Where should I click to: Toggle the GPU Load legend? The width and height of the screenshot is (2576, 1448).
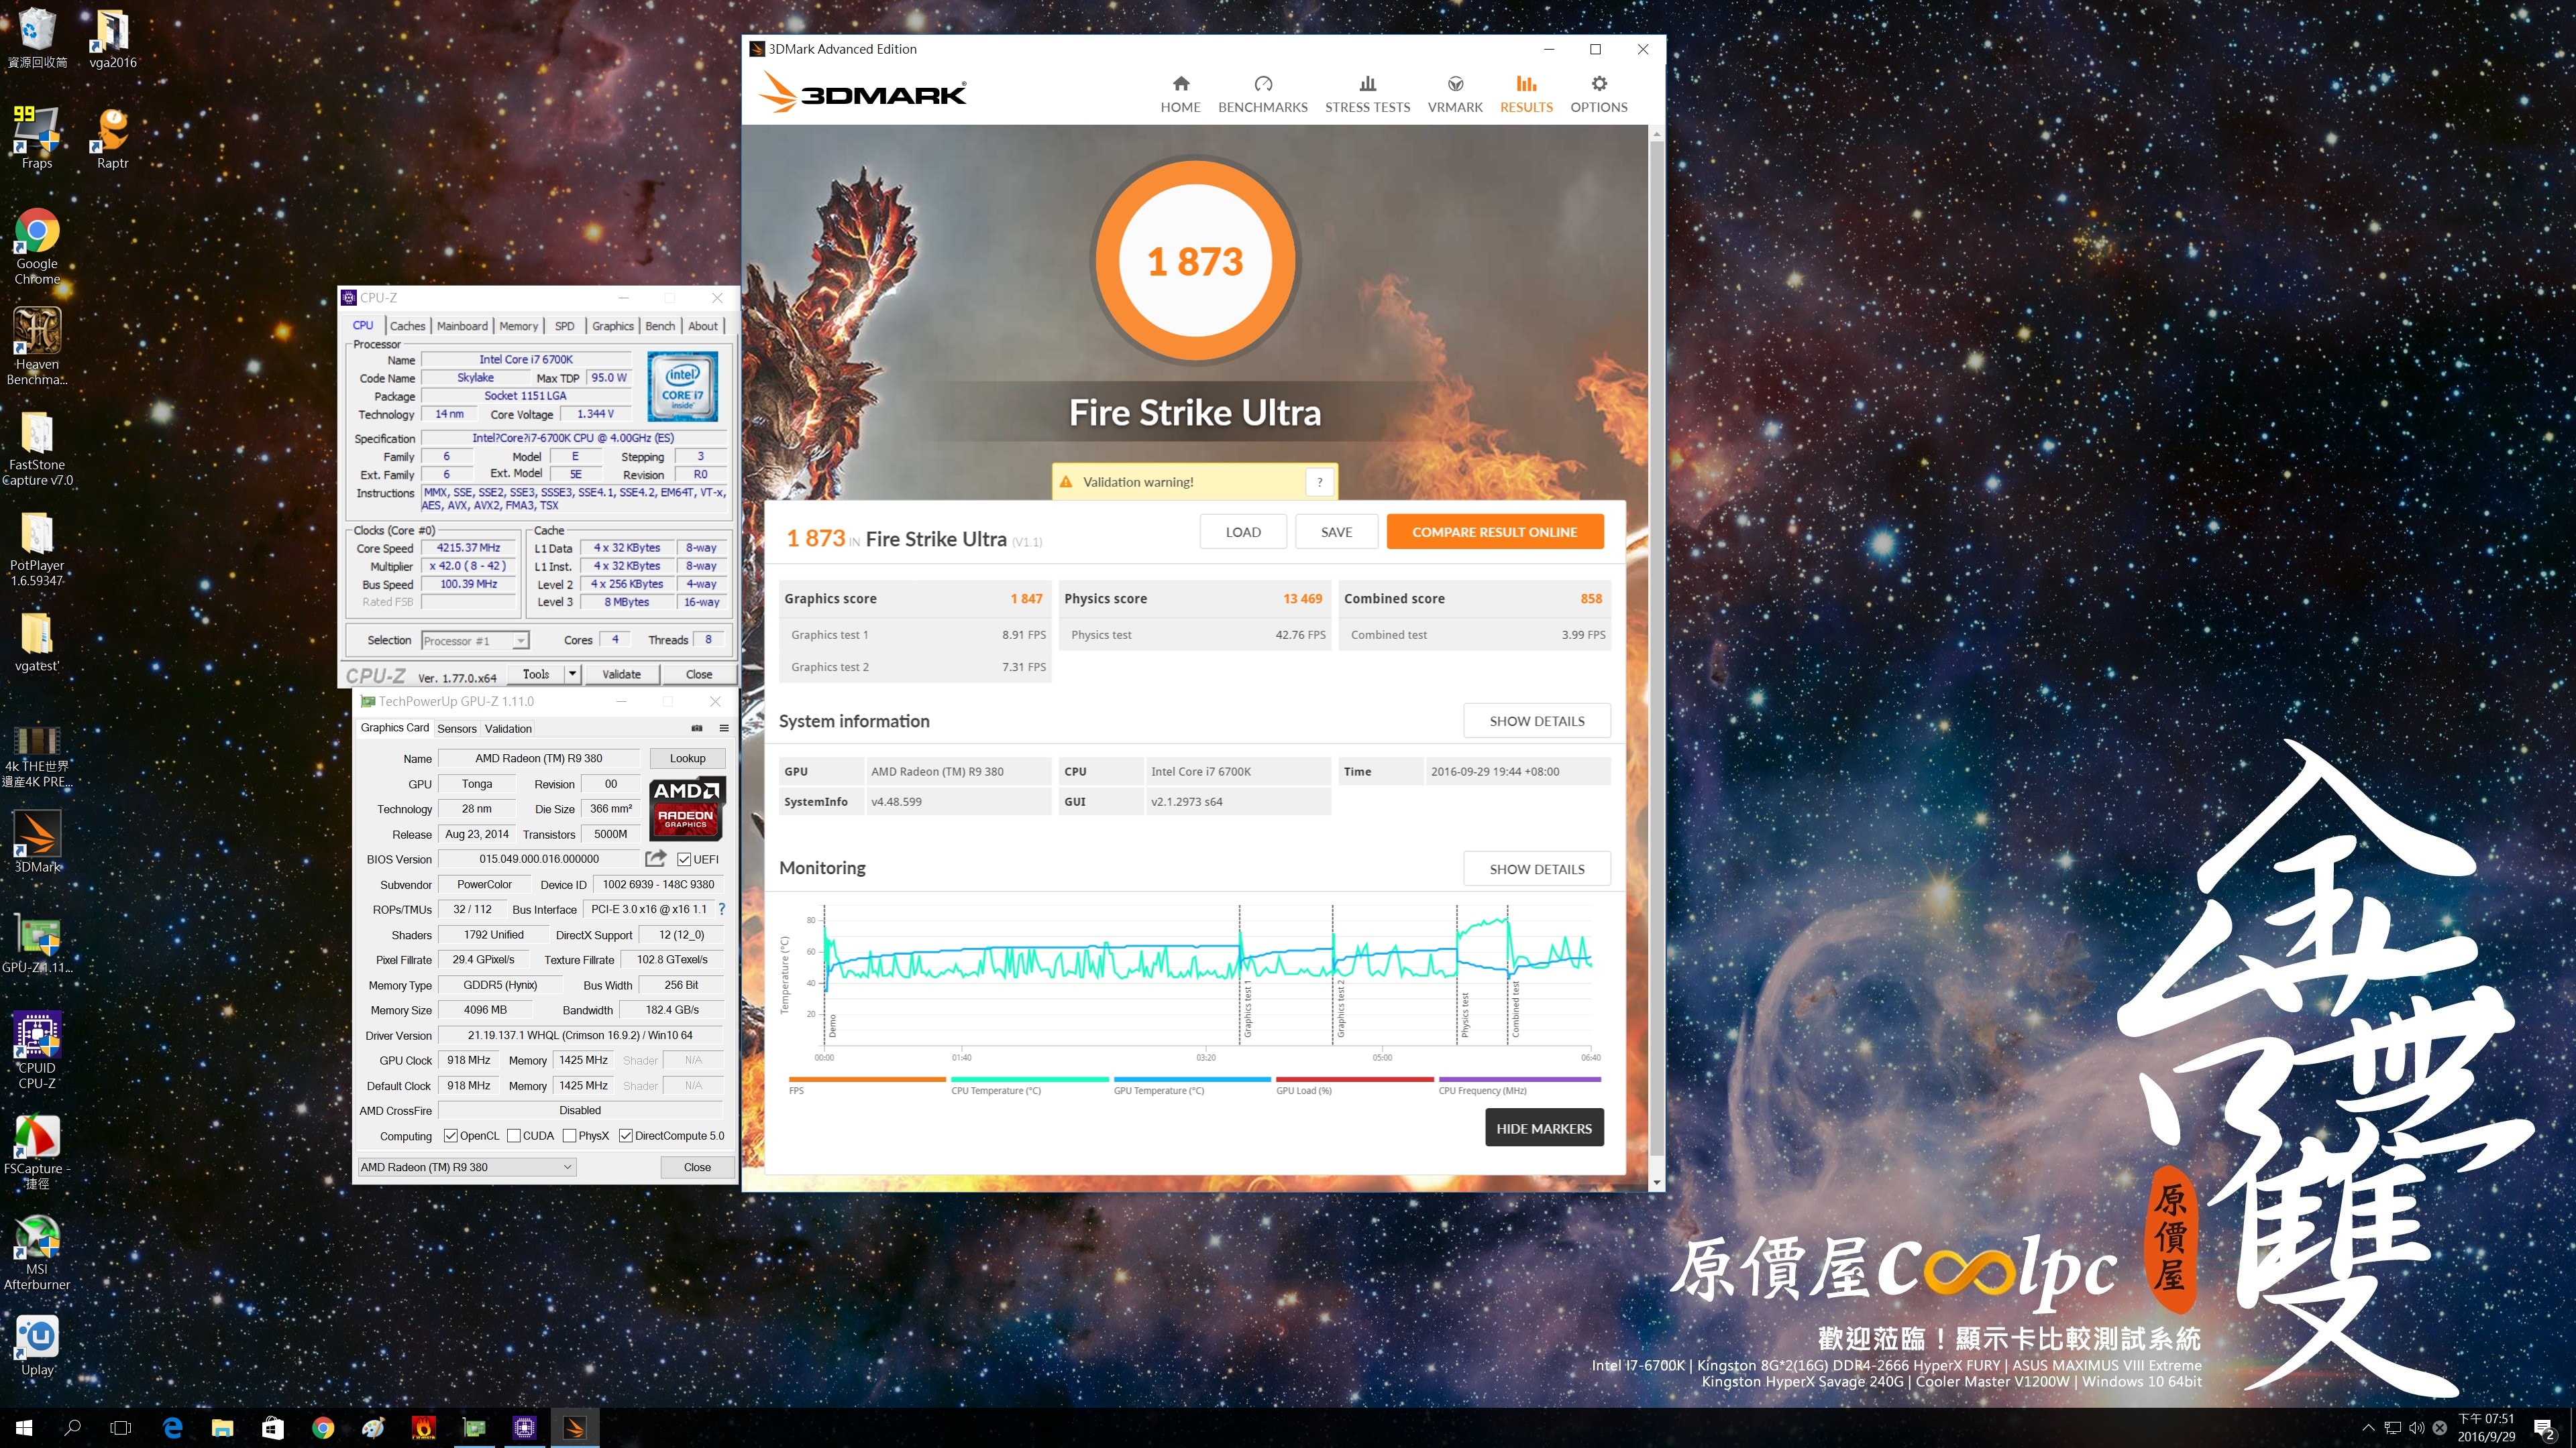point(1354,1085)
